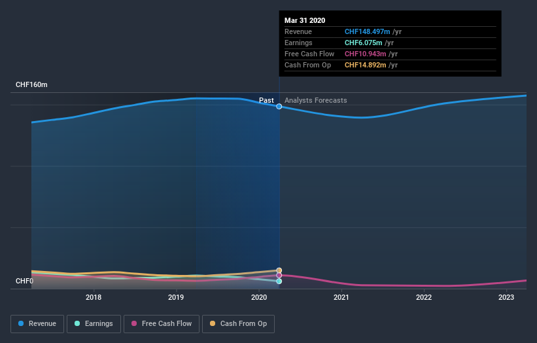The height and width of the screenshot is (343, 537).
Task: Click the 2023 x-axis label
Action: (x=506, y=297)
